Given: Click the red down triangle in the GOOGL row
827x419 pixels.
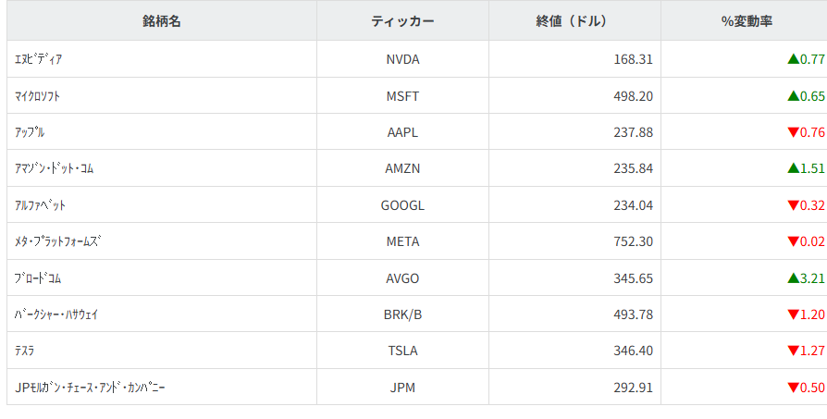Looking at the screenshot, I should (793, 205).
